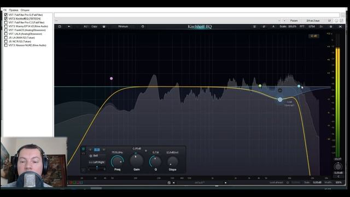Uncheck the KirchhoffEQ (TBTECH) plugin
This screenshot has height=197, width=350.
pyautogui.click(x=6, y=19)
